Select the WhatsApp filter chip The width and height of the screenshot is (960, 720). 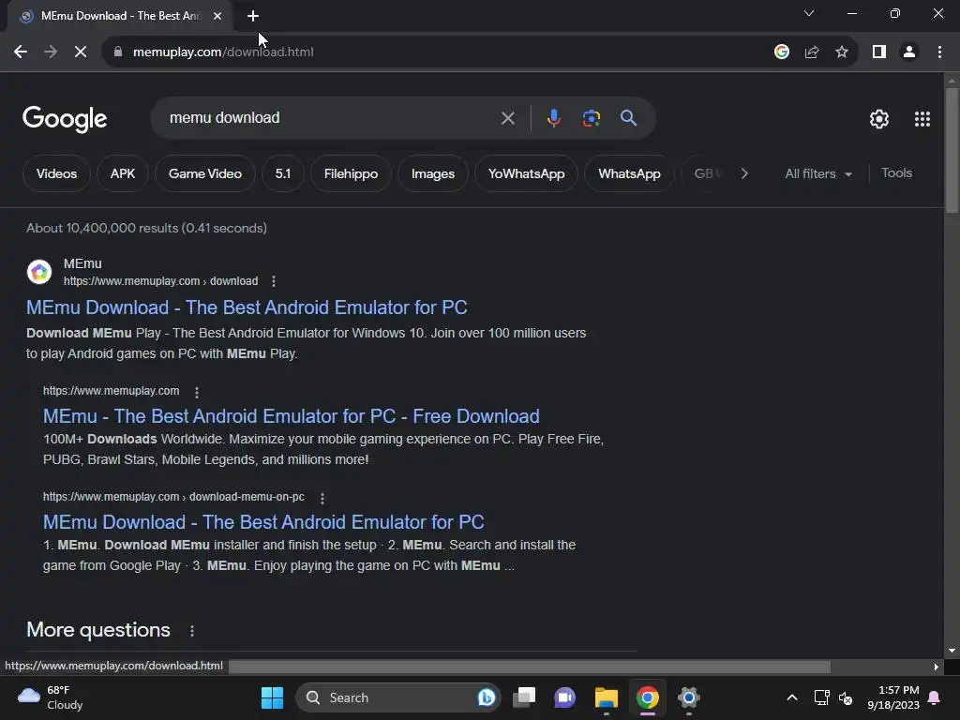pos(629,173)
